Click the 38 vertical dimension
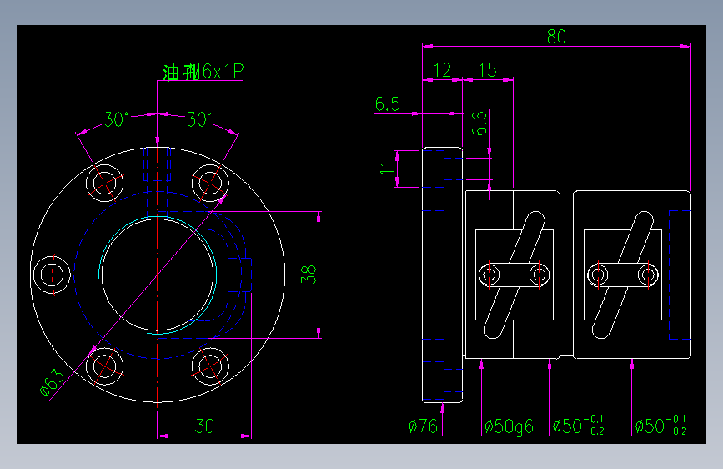This screenshot has width=723, height=469. click(x=308, y=275)
